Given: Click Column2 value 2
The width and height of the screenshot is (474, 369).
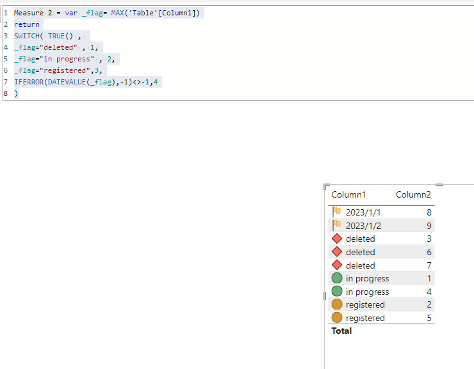Looking at the screenshot, I should click(x=429, y=305).
